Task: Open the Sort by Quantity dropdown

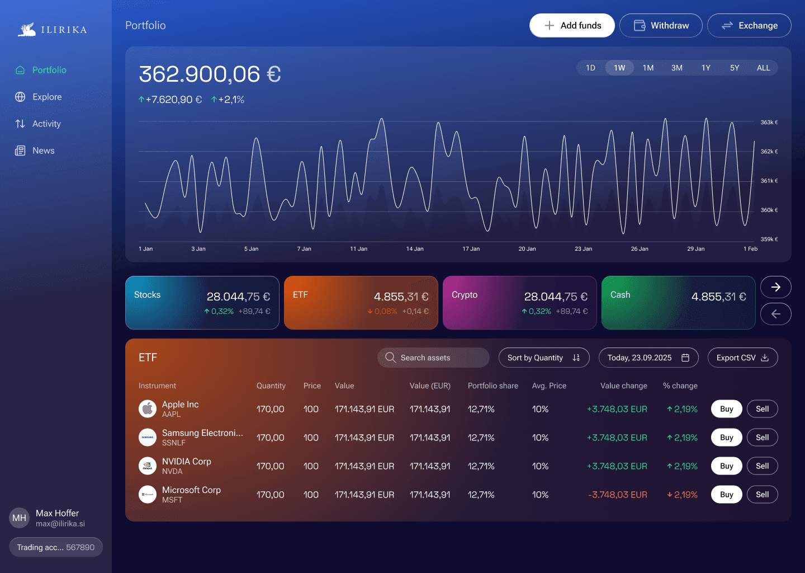Action: tap(544, 358)
